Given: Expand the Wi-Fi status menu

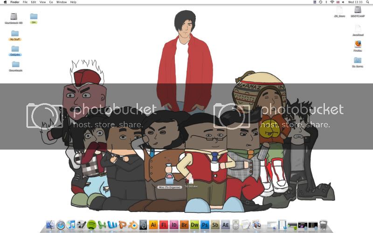Looking at the screenshot, I should (332, 2).
